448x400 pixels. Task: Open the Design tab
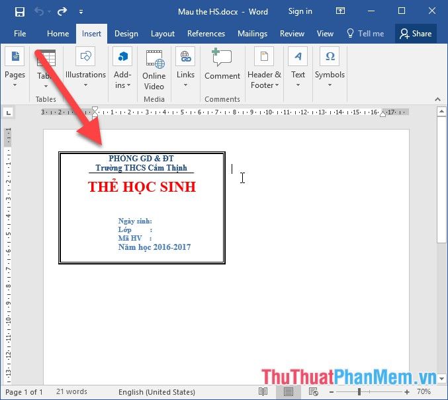click(x=126, y=34)
